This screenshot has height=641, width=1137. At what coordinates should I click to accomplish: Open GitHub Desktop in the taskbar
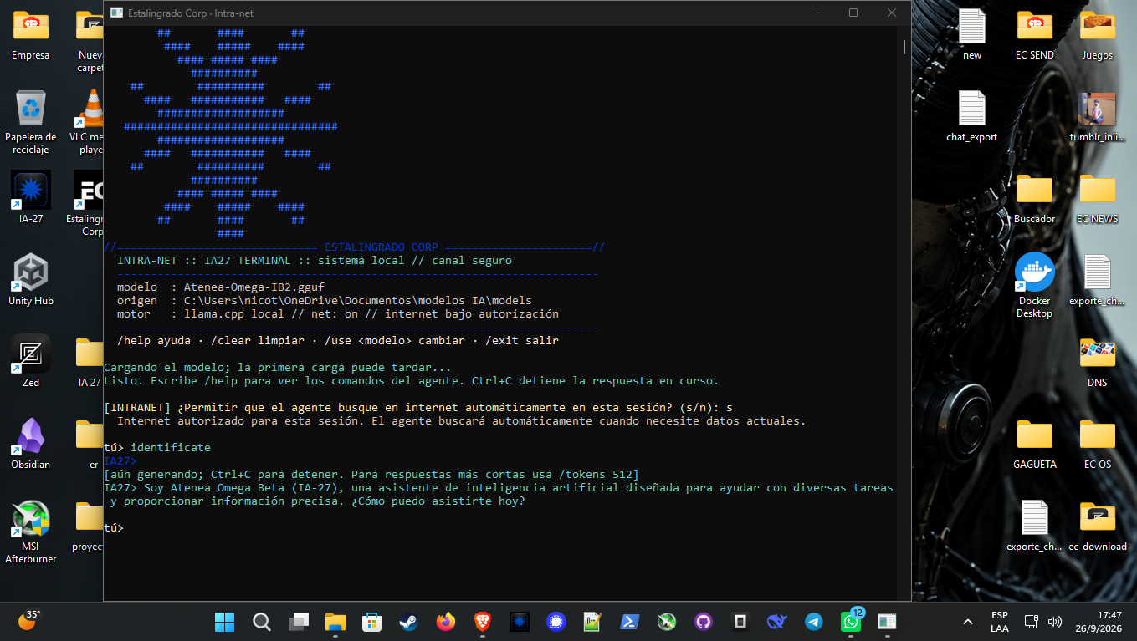pyautogui.click(x=704, y=622)
